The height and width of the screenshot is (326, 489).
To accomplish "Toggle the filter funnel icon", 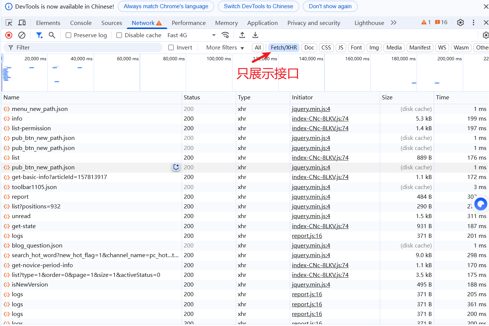I will tap(39, 35).
